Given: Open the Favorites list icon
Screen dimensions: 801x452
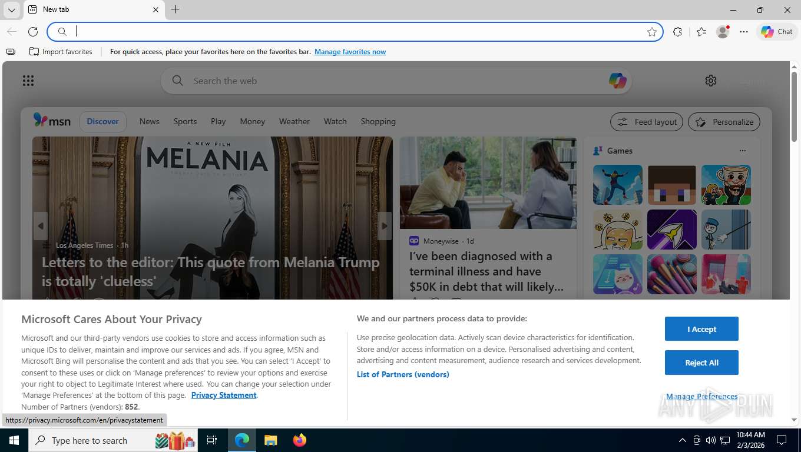Looking at the screenshot, I should pyautogui.click(x=701, y=32).
